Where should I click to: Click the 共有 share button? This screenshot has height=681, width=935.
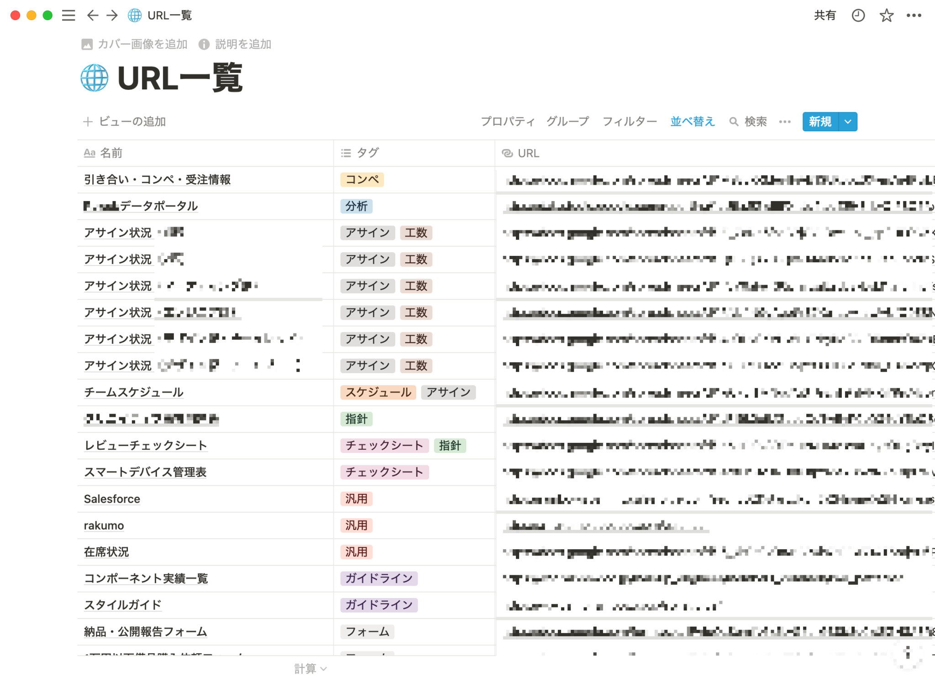coord(825,16)
